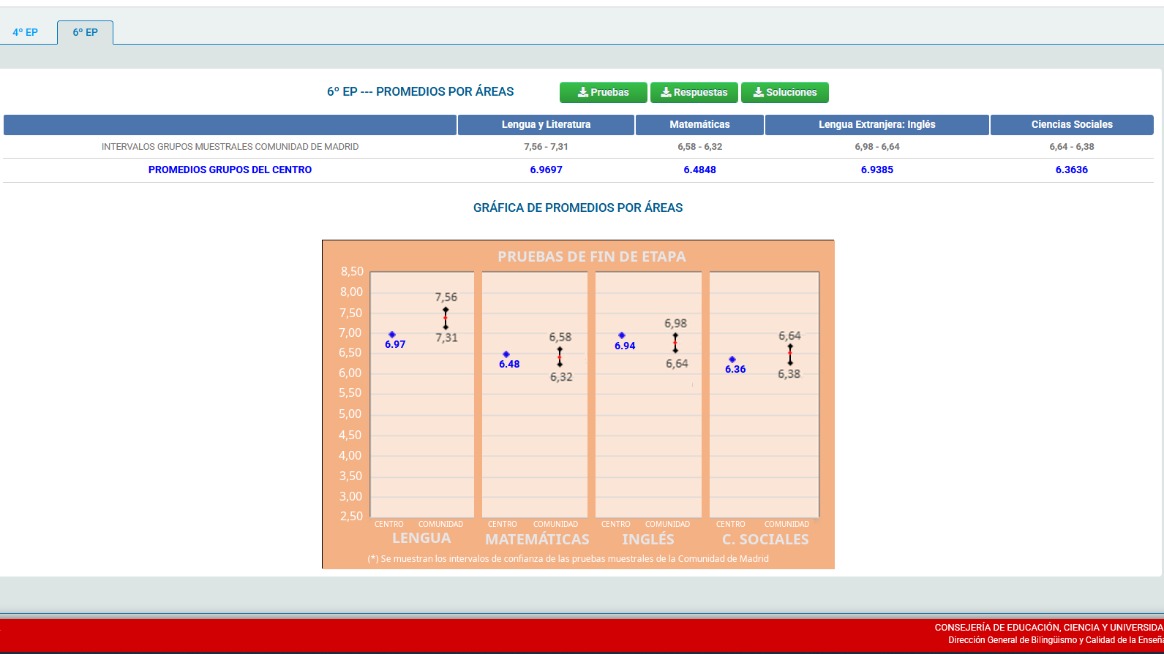The image size is (1164, 654).
Task: Click the 6.3636 Ciencias Sociales average value
Action: pos(1072,170)
